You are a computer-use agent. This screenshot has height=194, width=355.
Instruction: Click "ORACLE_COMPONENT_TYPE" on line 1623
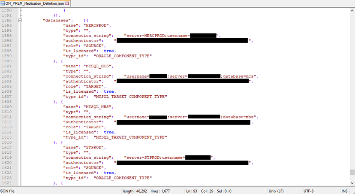coord(123,178)
